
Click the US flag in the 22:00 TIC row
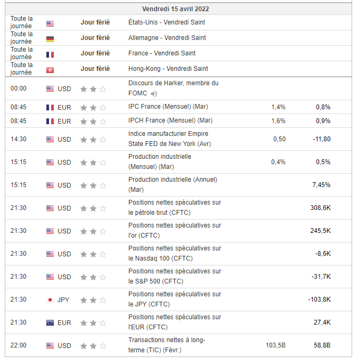coord(50,345)
